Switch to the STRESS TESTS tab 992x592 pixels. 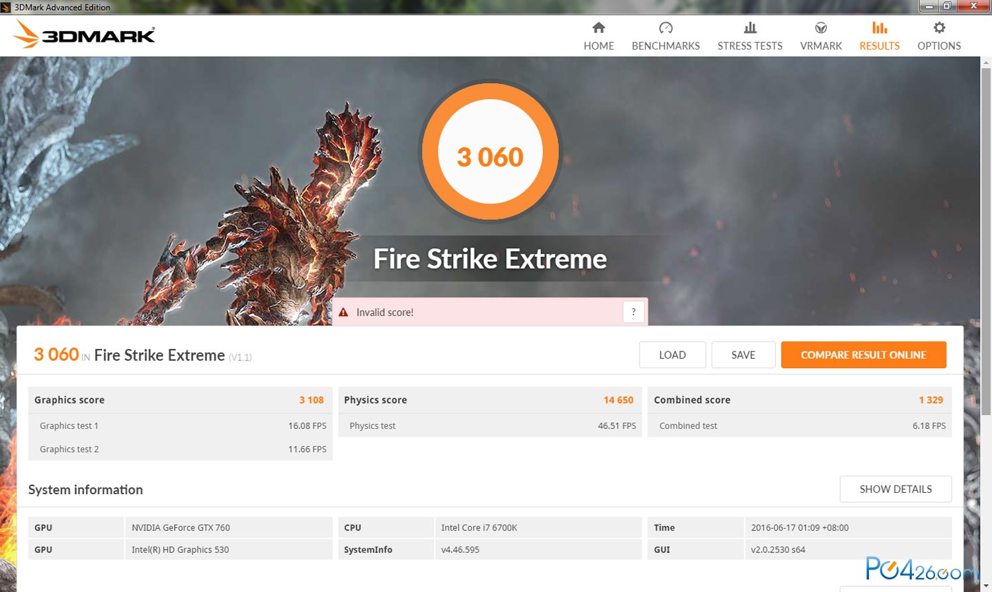750,36
